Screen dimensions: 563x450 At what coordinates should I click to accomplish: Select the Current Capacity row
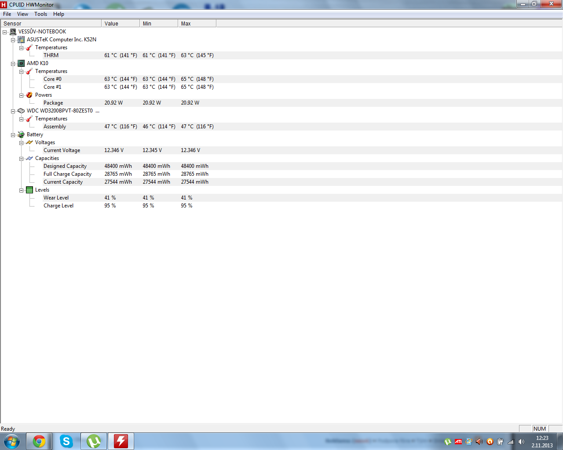[x=281, y=182]
